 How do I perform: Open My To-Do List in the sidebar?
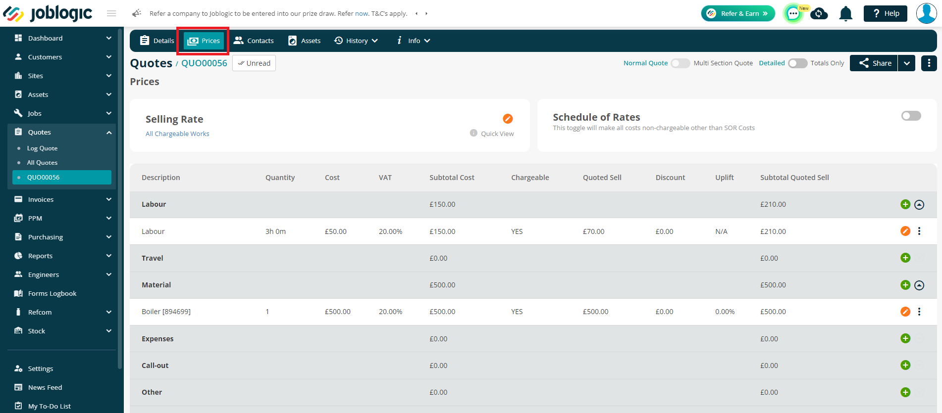[x=49, y=406]
